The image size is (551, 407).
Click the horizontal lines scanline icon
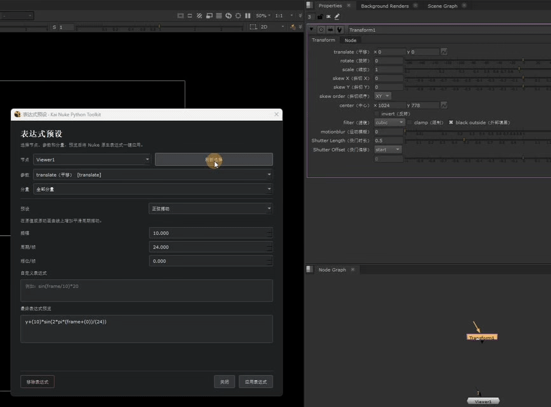click(219, 16)
